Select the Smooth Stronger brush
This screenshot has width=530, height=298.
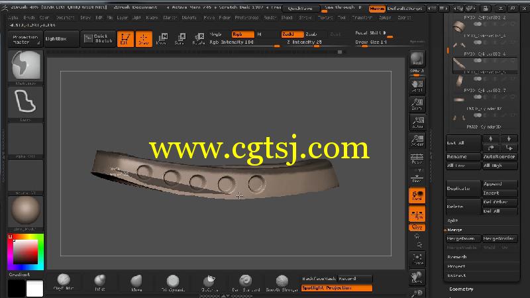point(282,282)
